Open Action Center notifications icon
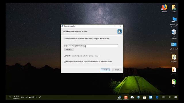 (10, 97)
